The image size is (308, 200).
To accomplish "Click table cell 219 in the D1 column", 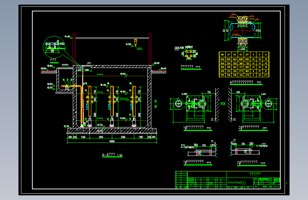I will pyautogui.click(x=228, y=71).
